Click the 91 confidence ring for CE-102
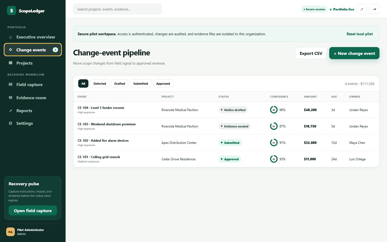The image size is (387, 242). 274,143
